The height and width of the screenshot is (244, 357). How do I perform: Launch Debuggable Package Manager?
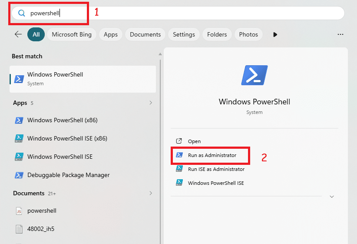[x=68, y=175]
